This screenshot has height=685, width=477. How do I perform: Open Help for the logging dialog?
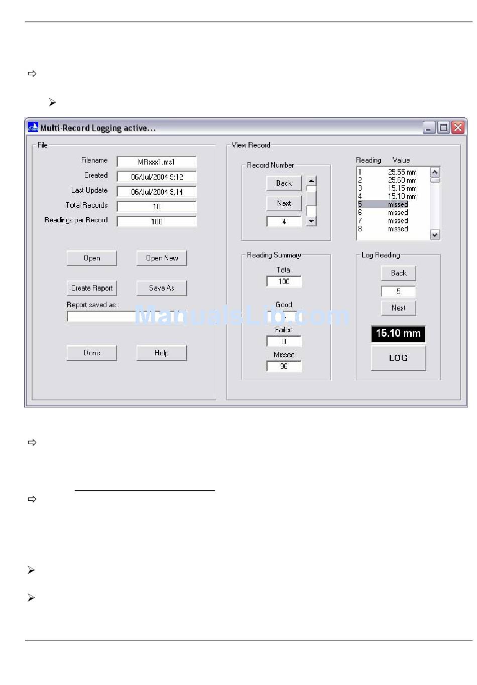tap(162, 353)
